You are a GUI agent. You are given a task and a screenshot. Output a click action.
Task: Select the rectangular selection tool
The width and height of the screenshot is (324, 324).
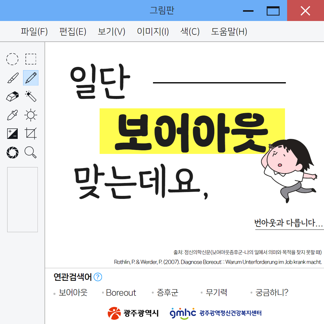31,59
